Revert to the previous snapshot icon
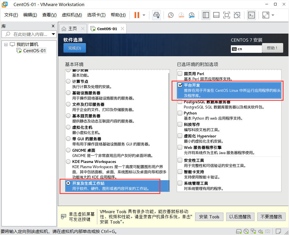The width and height of the screenshot is (289, 235). pos(181,15)
